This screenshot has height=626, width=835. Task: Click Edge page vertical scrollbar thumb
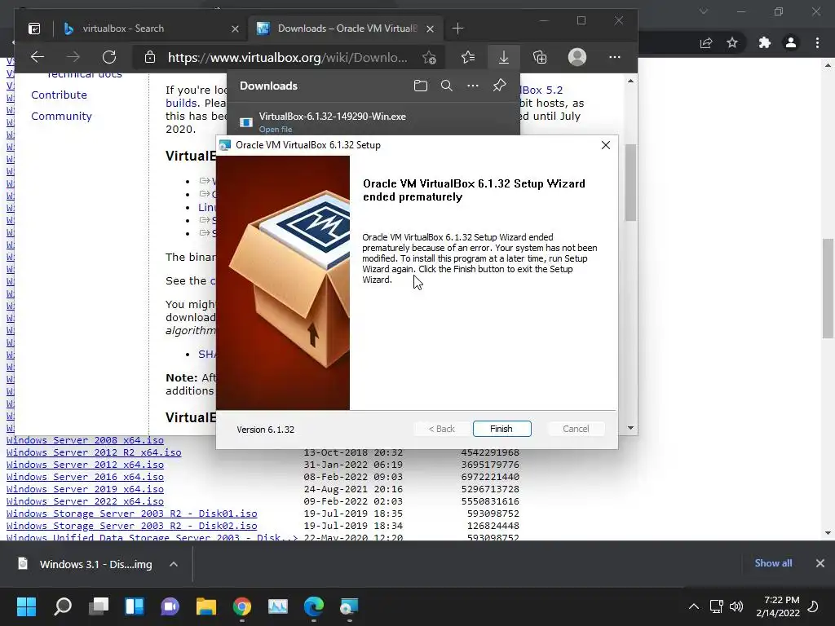pyautogui.click(x=630, y=182)
